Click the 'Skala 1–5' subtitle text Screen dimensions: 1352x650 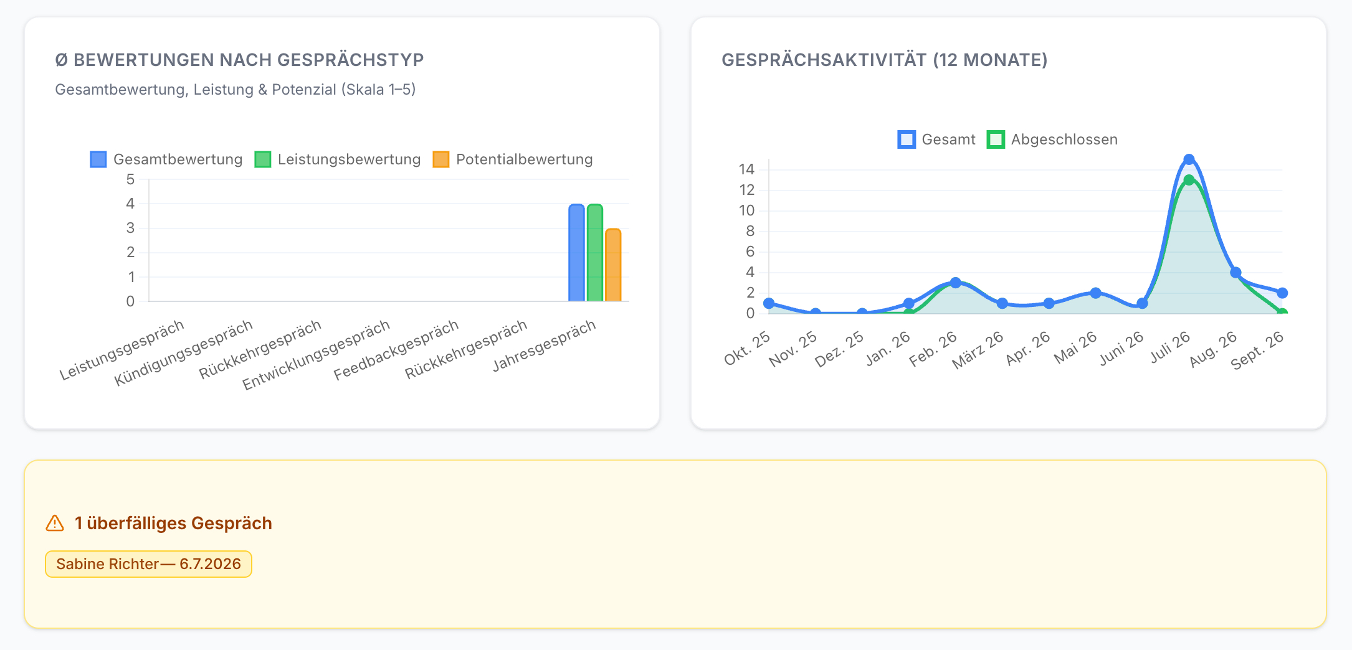[378, 90]
